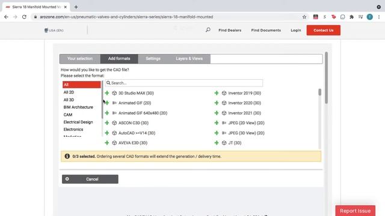Click the category list scrollbar
Image resolution: width=385 pixels, height=216 pixels.
coord(102,99)
